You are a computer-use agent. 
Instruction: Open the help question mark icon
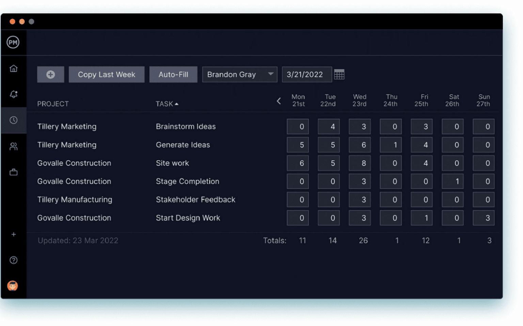[14, 260]
